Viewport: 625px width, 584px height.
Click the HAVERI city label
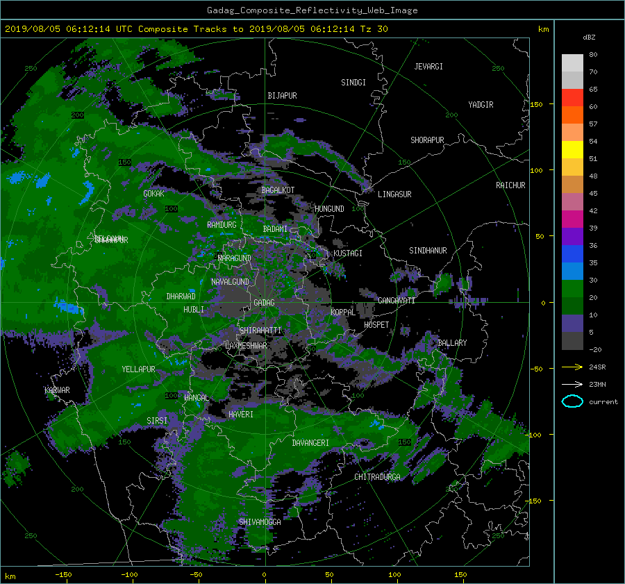(x=241, y=415)
